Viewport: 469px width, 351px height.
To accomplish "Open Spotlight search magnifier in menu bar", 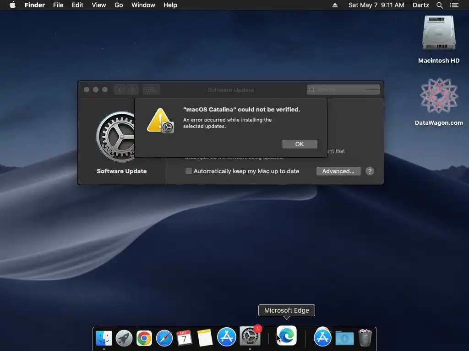I will coord(439,5).
